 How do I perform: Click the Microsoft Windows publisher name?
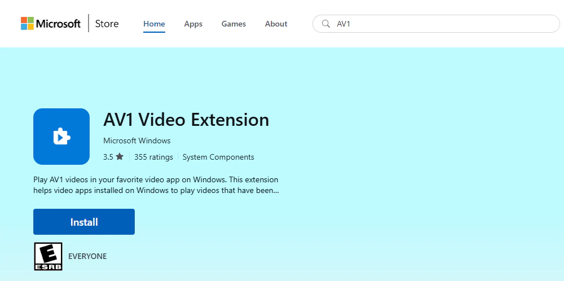pyautogui.click(x=137, y=140)
